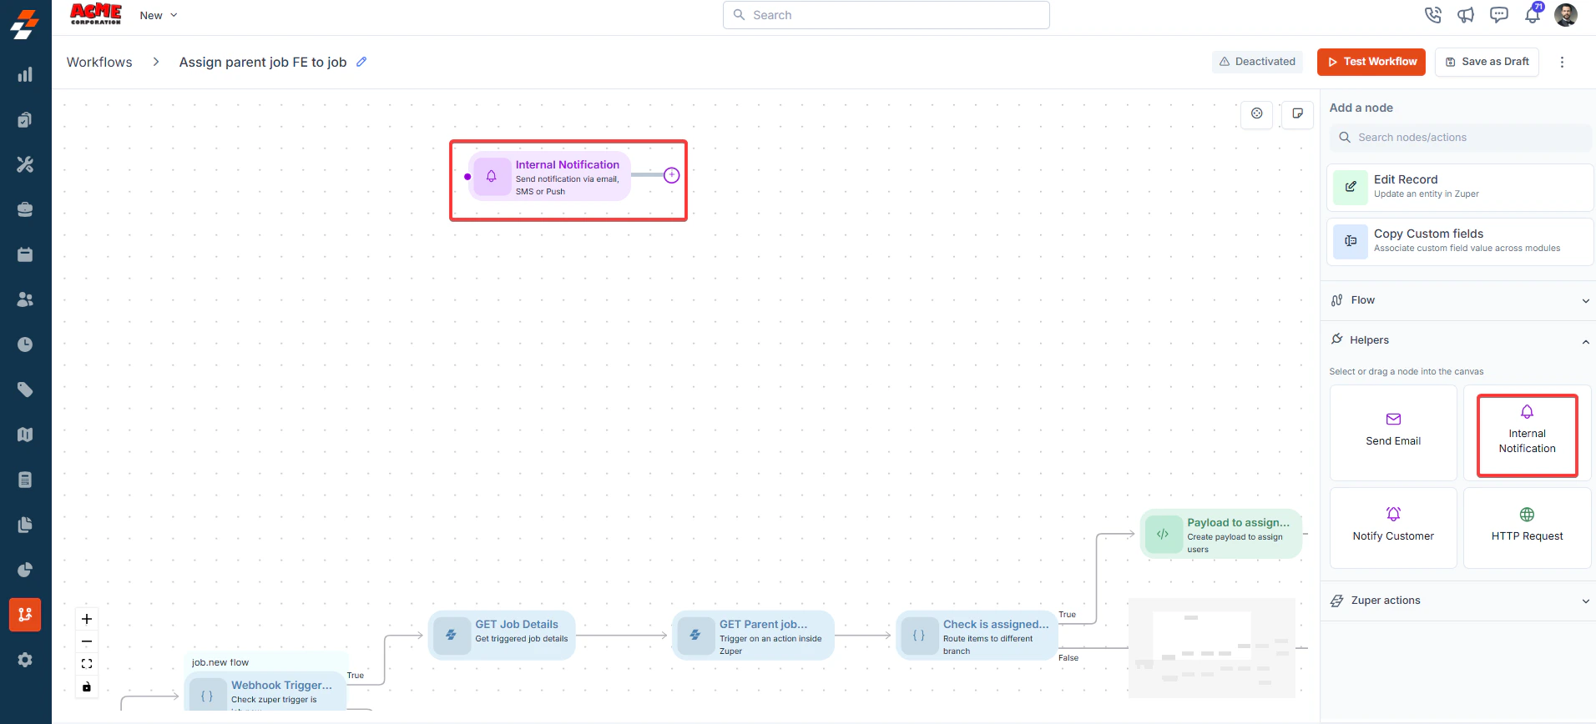Open the calendar sidebar icon
The width and height of the screenshot is (1596, 724).
(25, 254)
